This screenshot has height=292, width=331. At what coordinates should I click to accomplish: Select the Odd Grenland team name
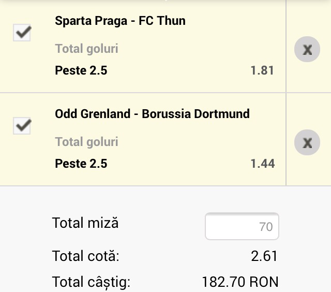[93, 114]
